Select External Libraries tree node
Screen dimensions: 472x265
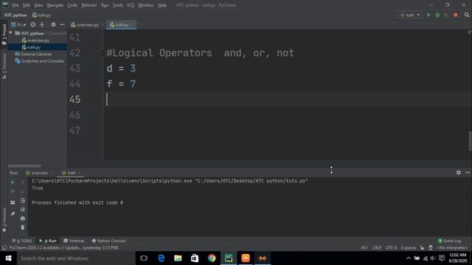coord(33,54)
